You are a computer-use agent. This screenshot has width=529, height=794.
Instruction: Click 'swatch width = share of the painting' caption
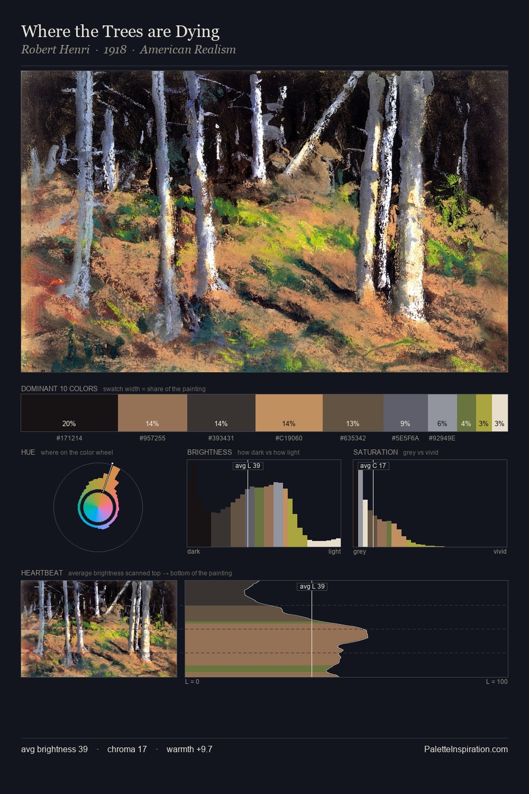tap(154, 389)
